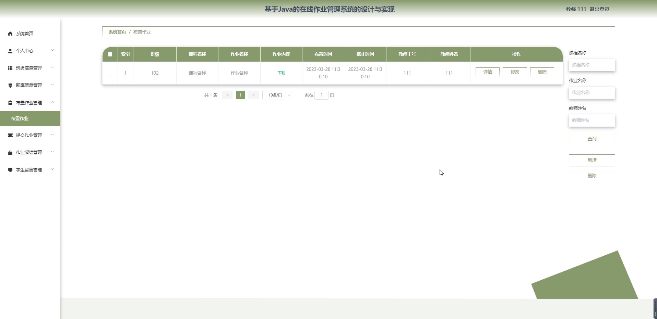
Task: Focus the 教师姓名 search input
Action: pyautogui.click(x=592, y=120)
